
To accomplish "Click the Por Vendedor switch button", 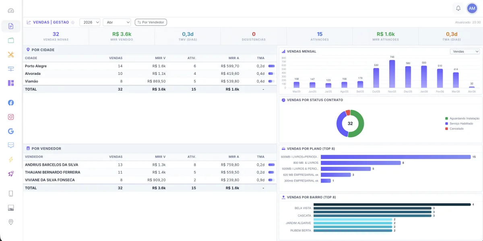I will tap(151, 22).
